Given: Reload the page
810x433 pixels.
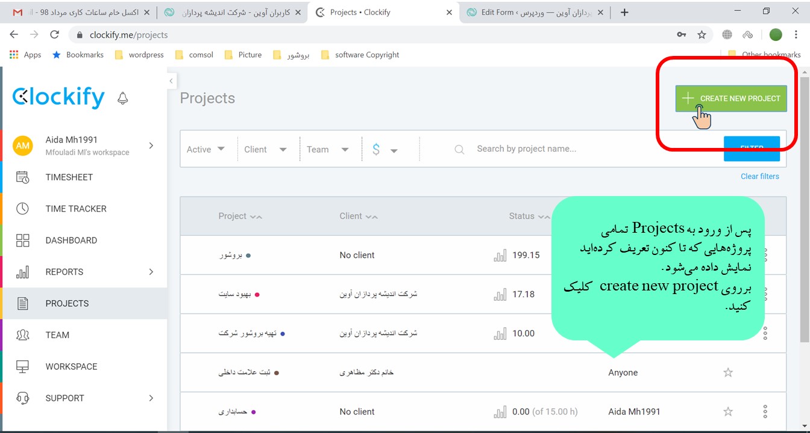Looking at the screenshot, I should pos(54,35).
